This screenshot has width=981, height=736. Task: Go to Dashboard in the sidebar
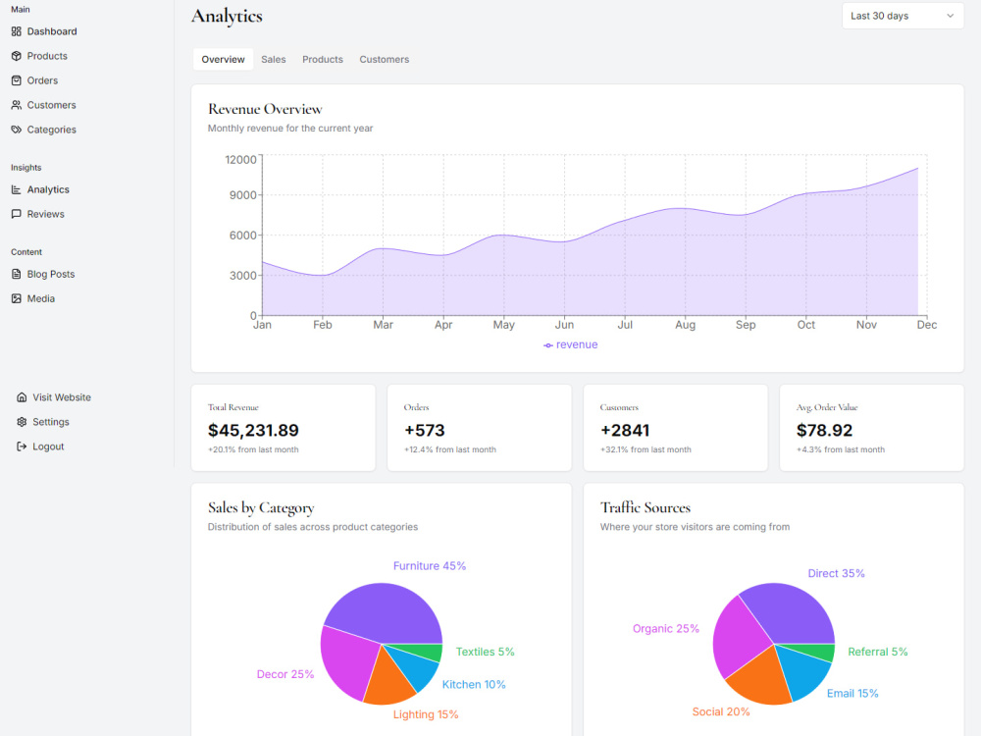tap(52, 31)
